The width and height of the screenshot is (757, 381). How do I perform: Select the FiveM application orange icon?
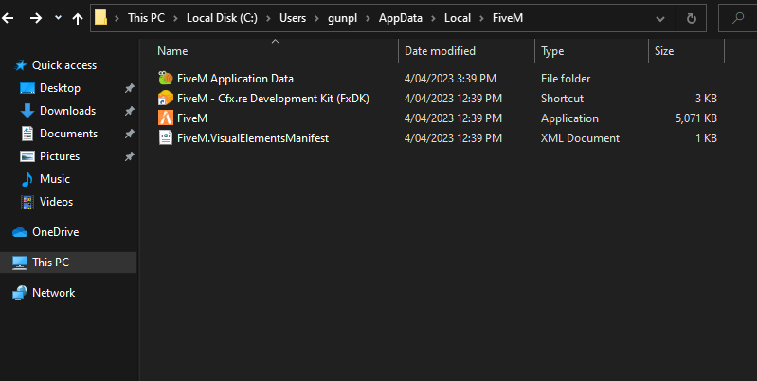click(165, 118)
